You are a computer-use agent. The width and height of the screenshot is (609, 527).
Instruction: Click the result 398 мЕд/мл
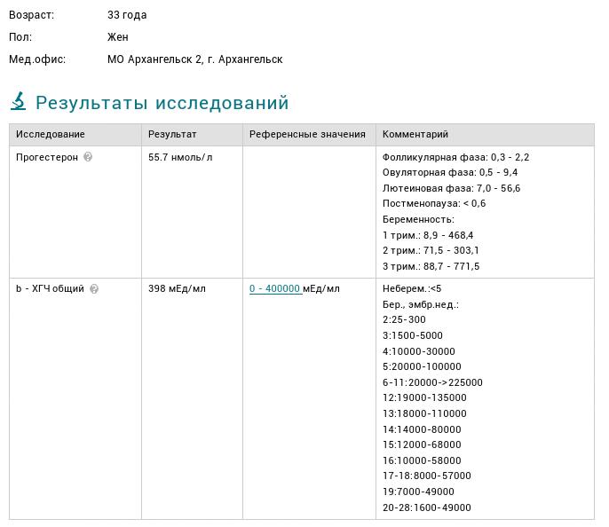(x=178, y=288)
